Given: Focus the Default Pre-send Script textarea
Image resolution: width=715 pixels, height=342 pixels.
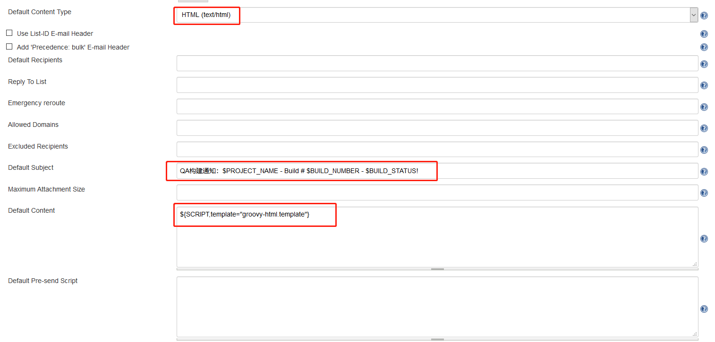Looking at the screenshot, I should 437,307.
